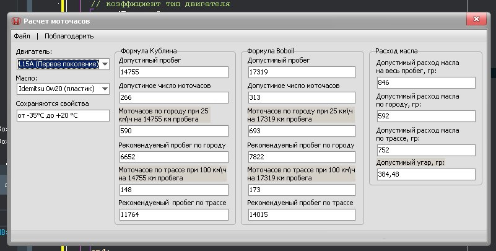Click Boboil recommended city mileage field 7822
The height and width of the screenshot is (251, 496).
(x=302, y=157)
